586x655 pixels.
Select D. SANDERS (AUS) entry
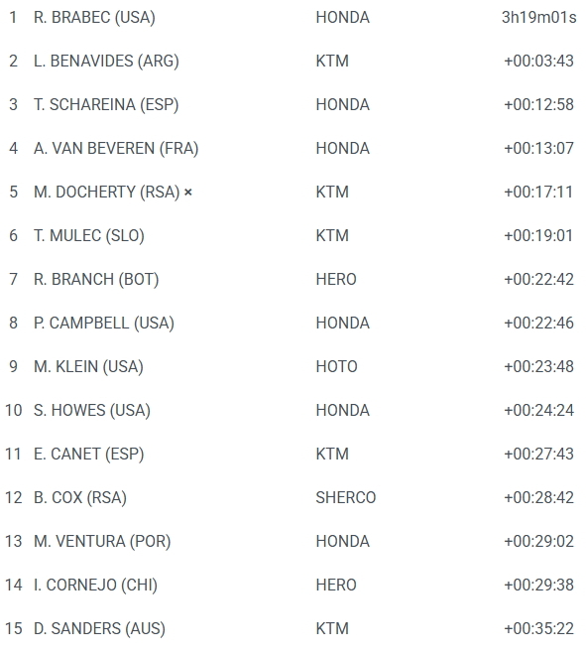(99, 628)
